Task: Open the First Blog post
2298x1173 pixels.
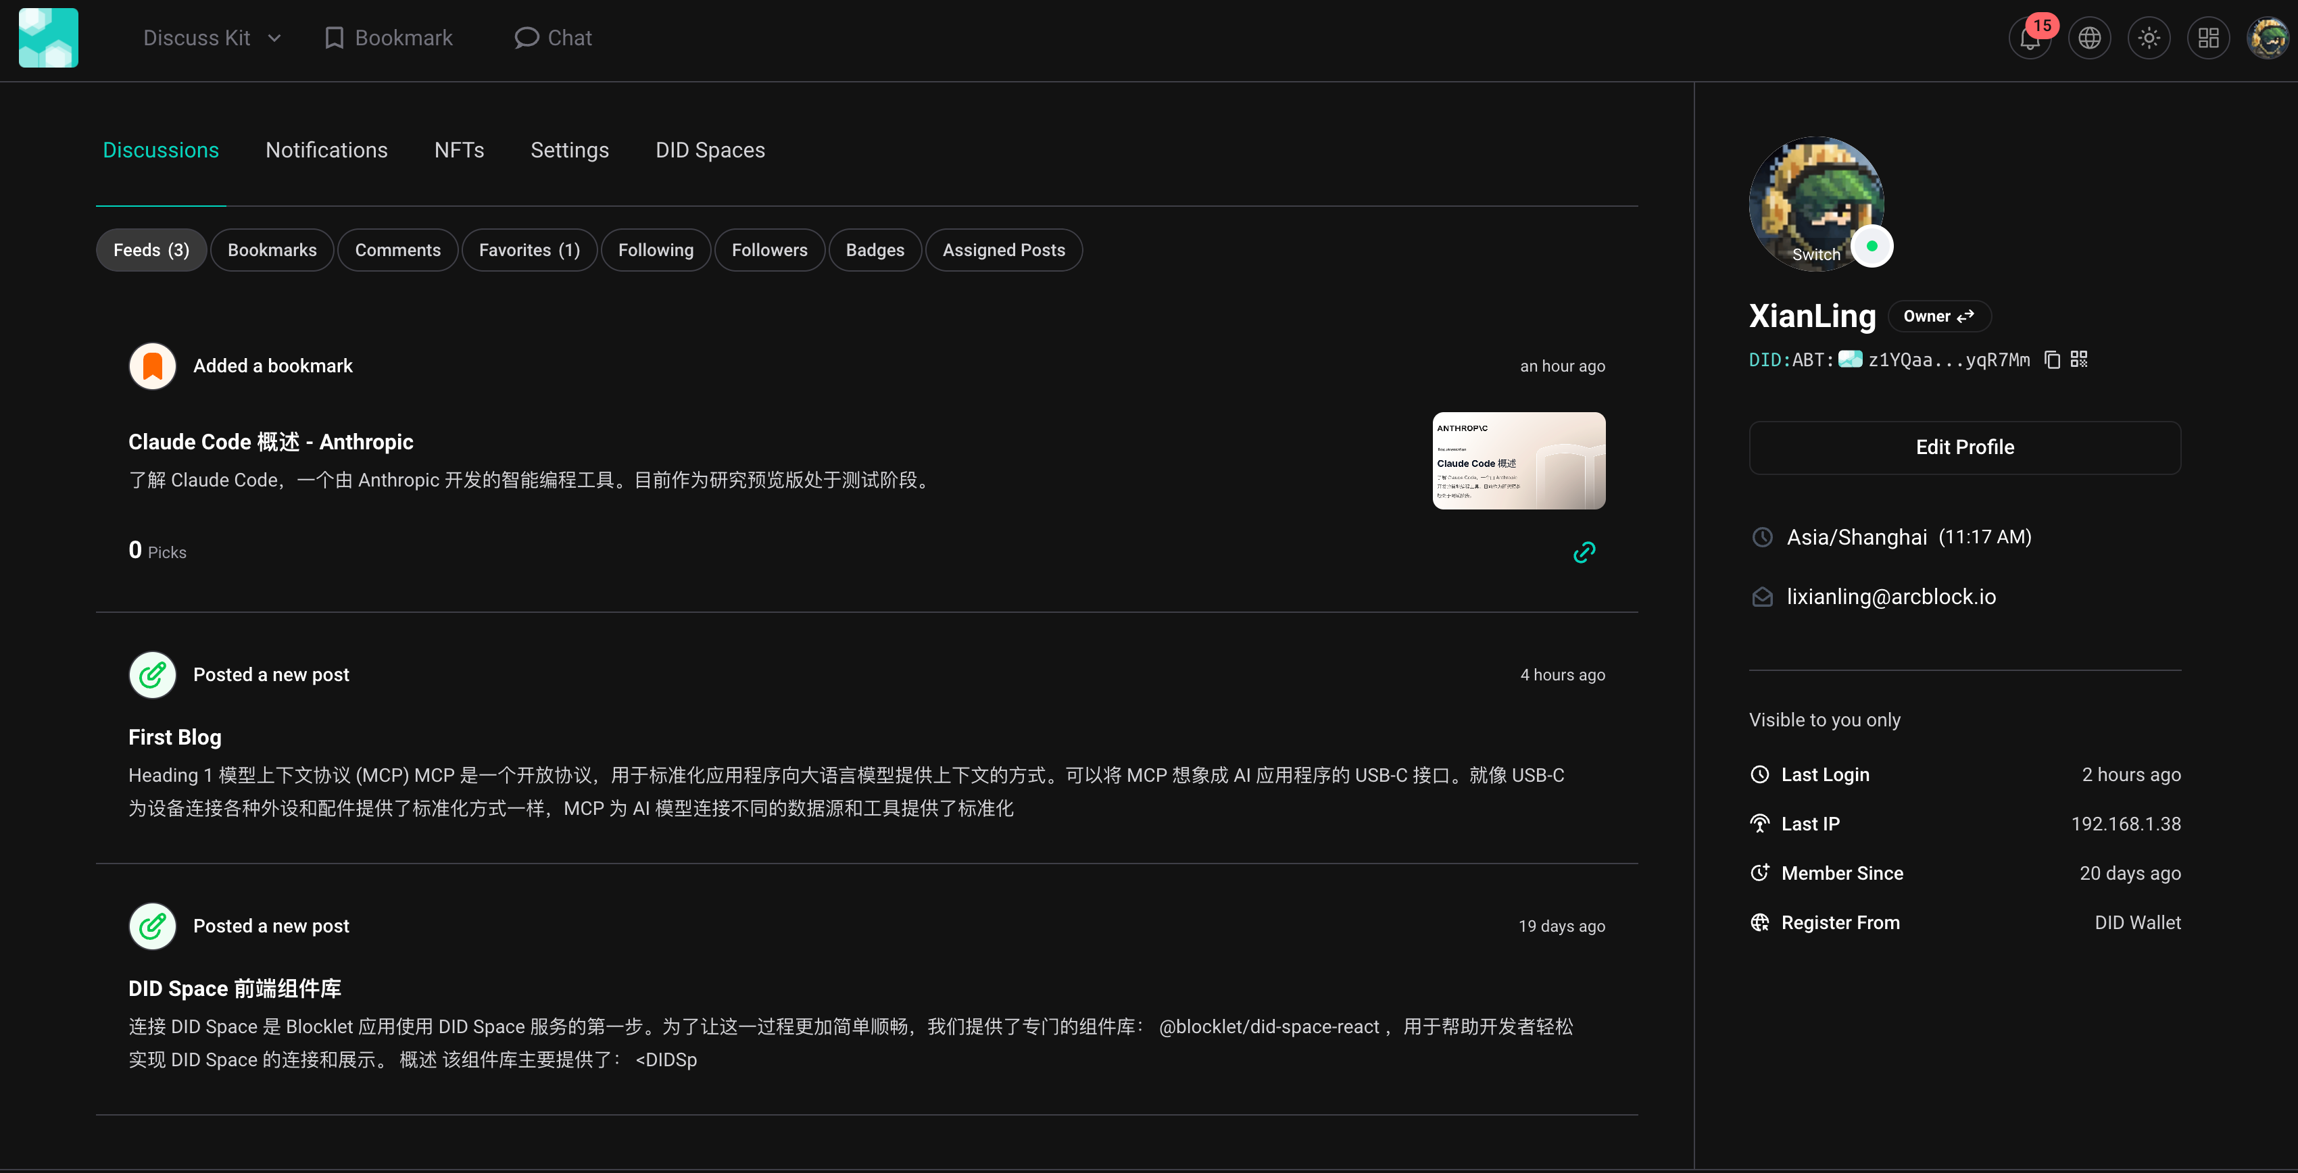Action: pyautogui.click(x=175, y=737)
